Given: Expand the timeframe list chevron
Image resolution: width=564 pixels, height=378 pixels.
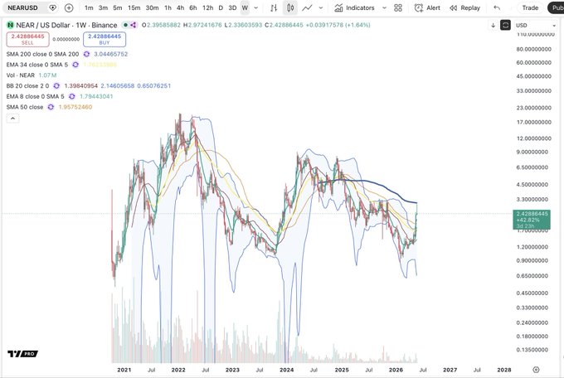Looking at the screenshot, I should click(x=256, y=7).
